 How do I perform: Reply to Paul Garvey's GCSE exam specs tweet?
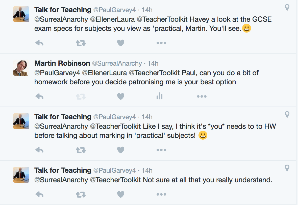[39, 43]
